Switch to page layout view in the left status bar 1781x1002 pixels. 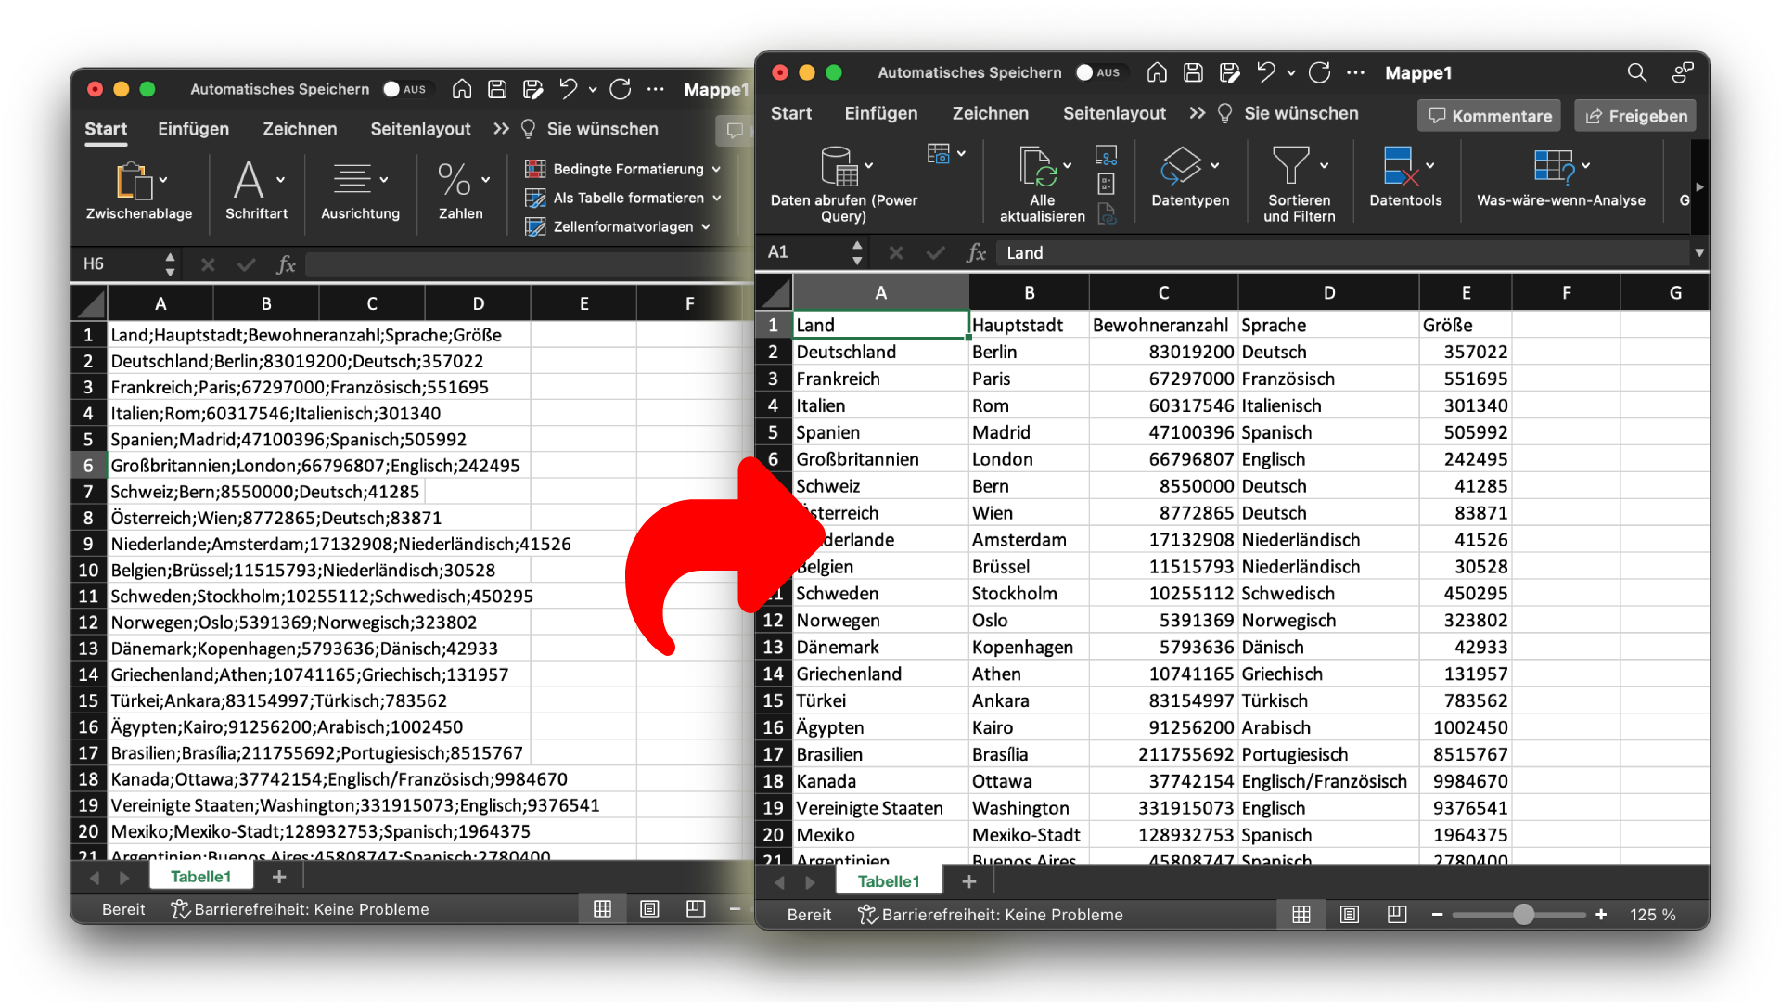[649, 909]
